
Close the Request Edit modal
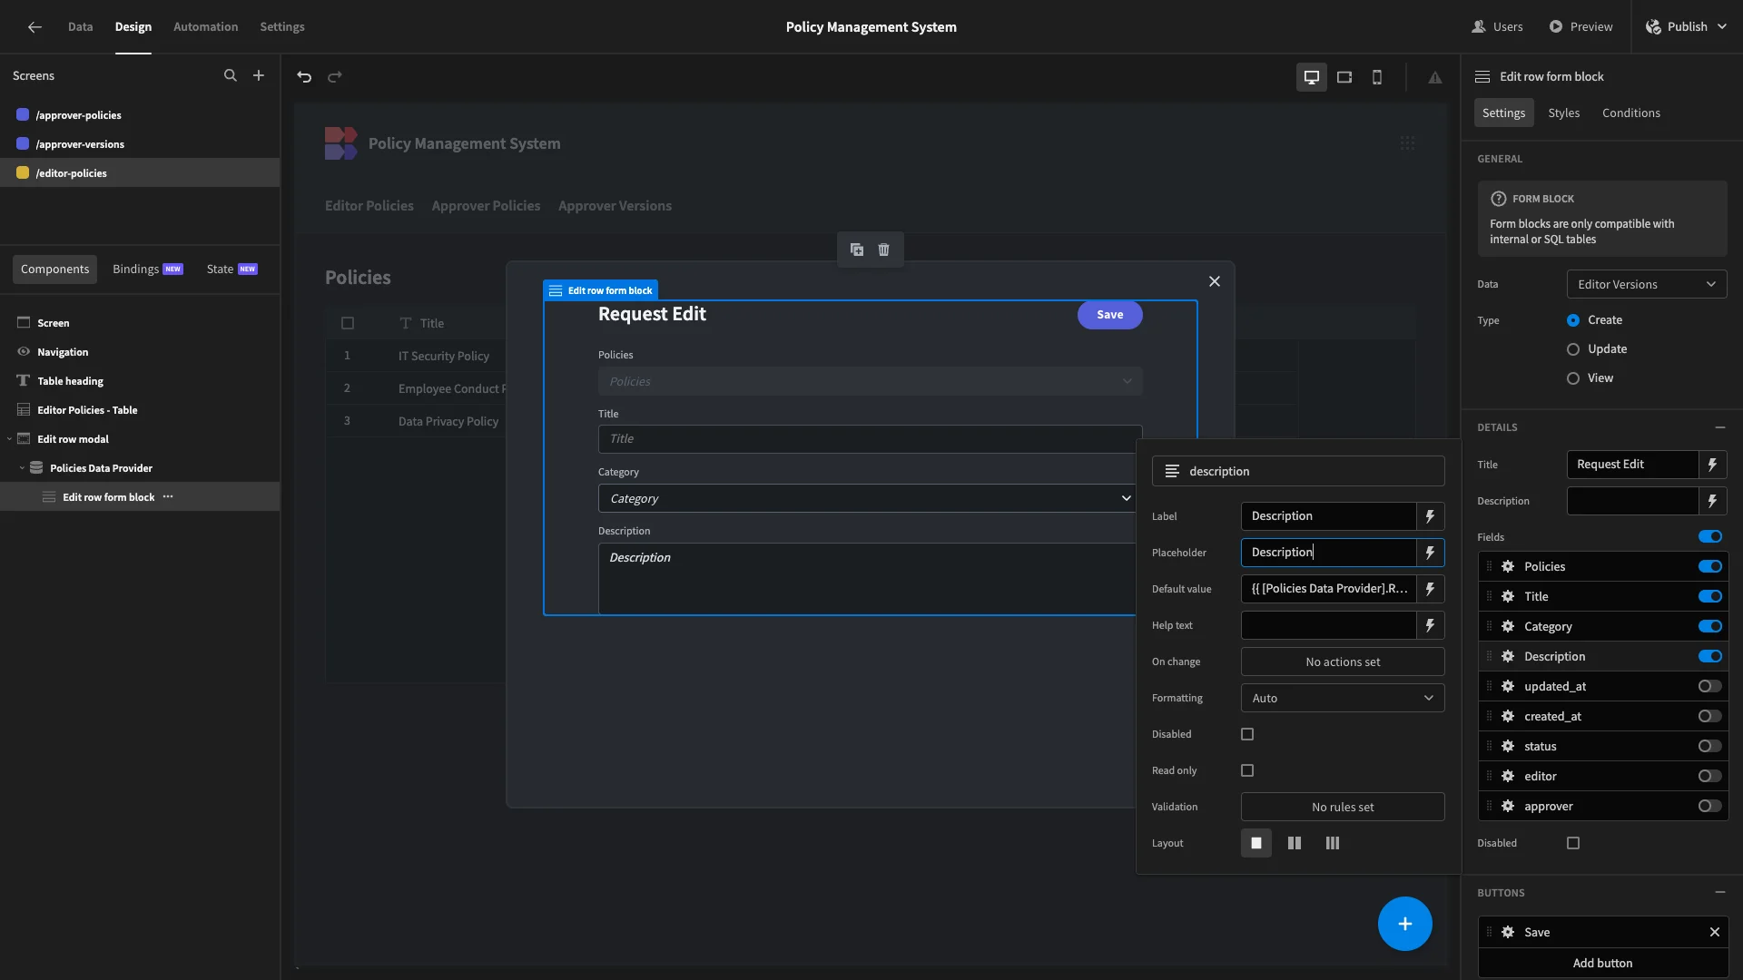tap(1215, 281)
